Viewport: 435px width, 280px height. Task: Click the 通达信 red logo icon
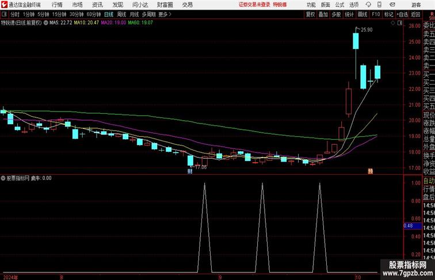pos(4,5)
